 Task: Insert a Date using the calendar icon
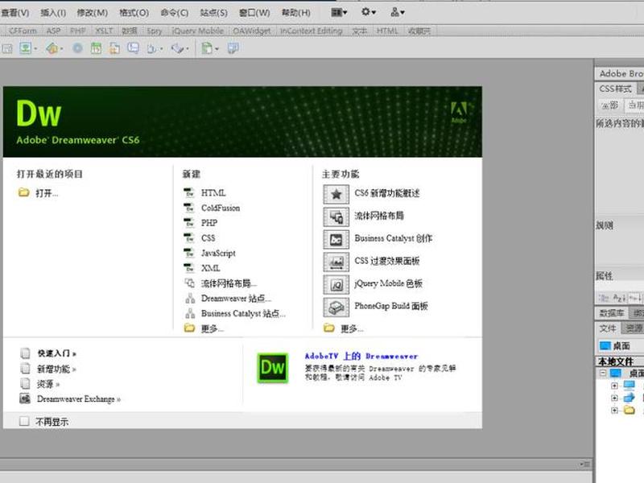point(96,48)
